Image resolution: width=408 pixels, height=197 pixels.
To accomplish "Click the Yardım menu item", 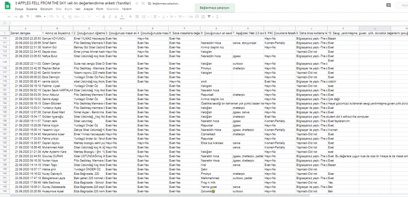I will [127, 8].
